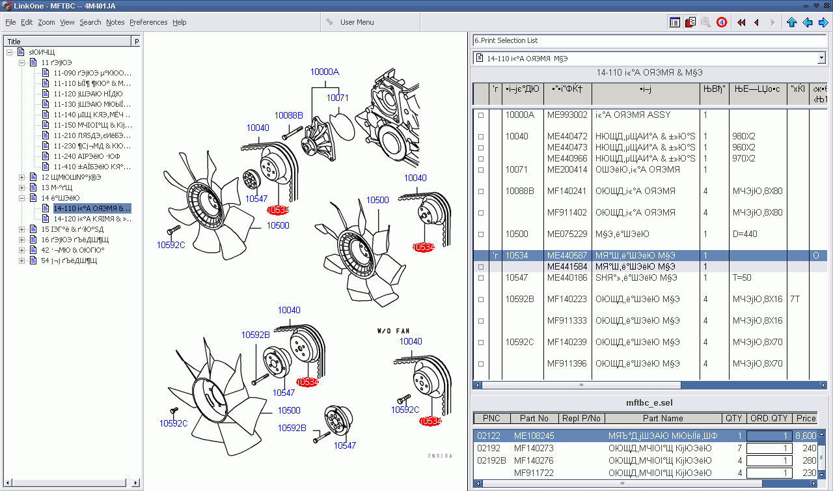Click the blue left arrow navigation icon
The image size is (833, 491).
point(808,22)
